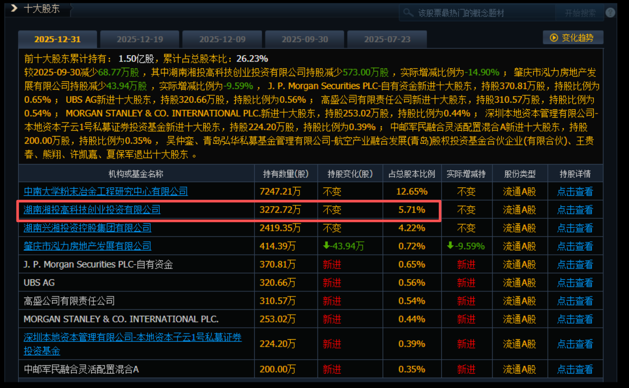Click the 持有数量(股) column header
629x388 pixels.
tap(286, 174)
